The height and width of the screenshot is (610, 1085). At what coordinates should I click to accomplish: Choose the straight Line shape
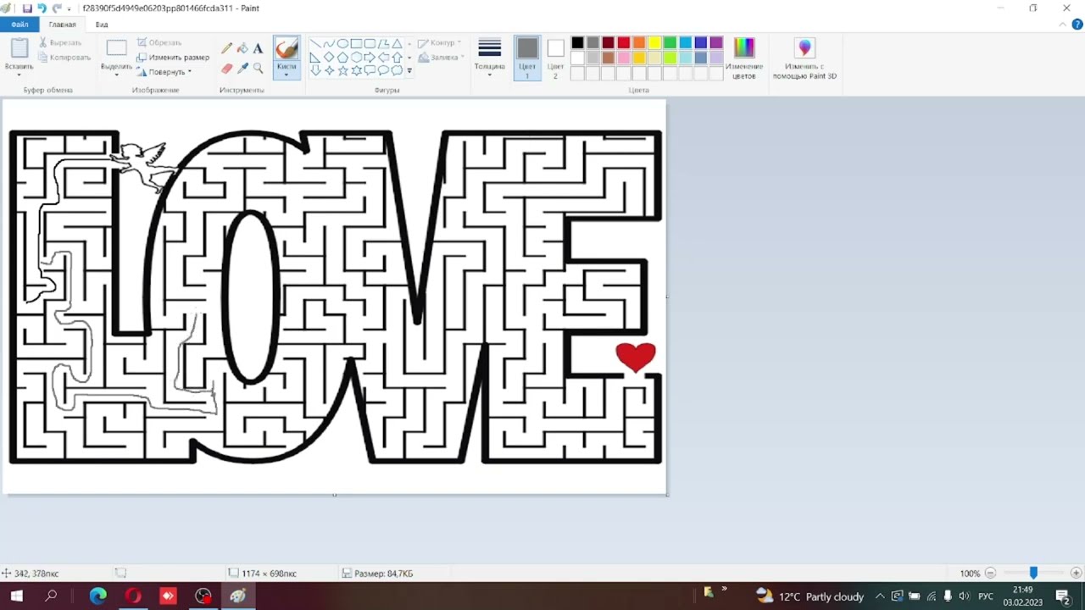315,43
